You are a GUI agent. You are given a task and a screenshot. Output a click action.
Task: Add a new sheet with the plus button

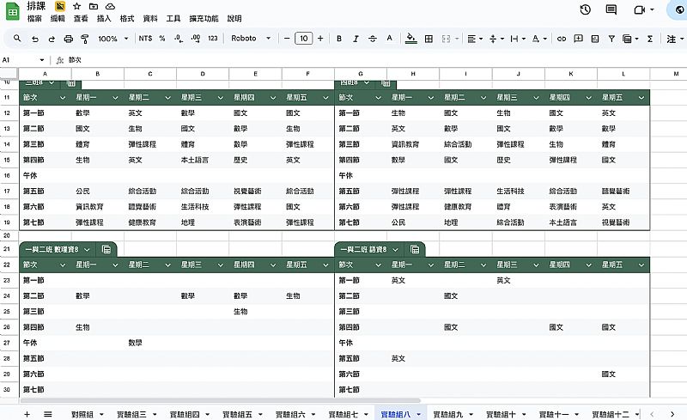click(x=27, y=414)
